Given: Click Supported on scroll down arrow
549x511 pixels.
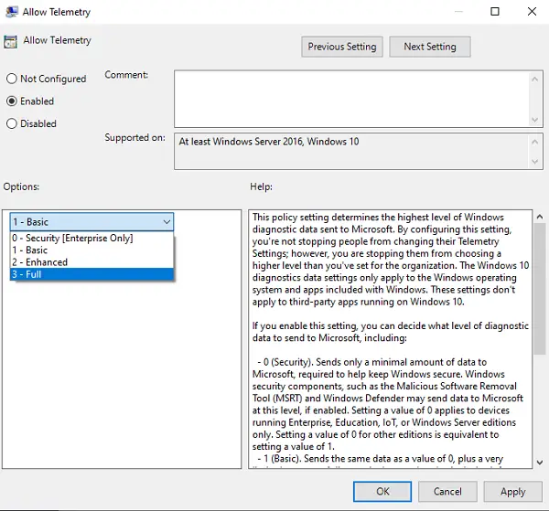Looking at the screenshot, I should pos(534,162).
